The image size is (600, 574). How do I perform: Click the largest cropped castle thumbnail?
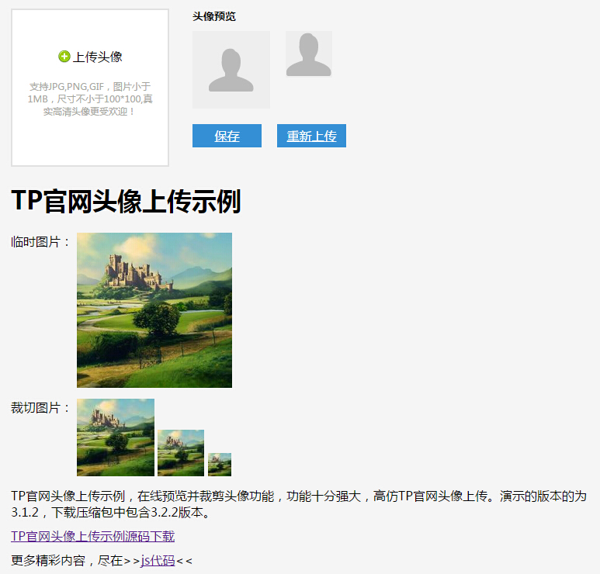point(116,437)
